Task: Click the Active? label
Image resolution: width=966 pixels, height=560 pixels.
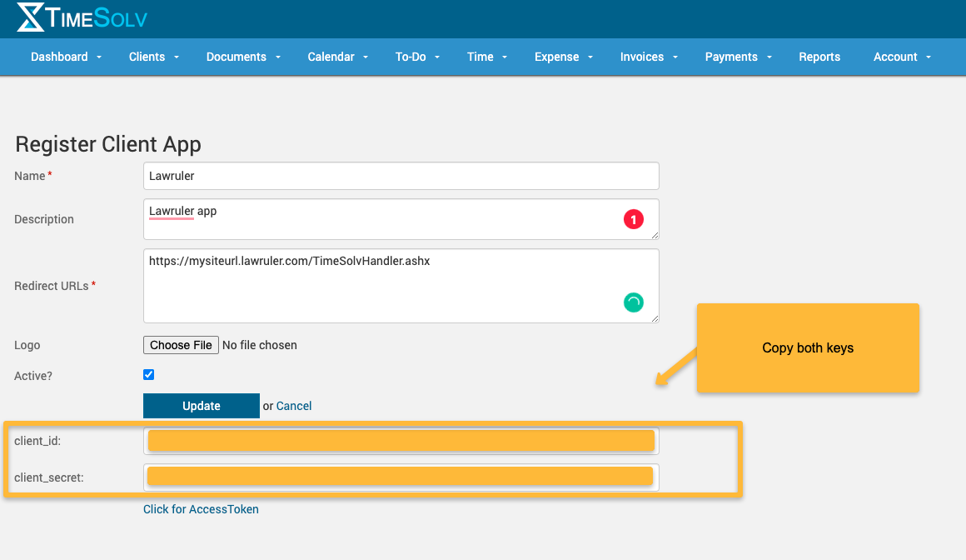Action: coord(33,376)
